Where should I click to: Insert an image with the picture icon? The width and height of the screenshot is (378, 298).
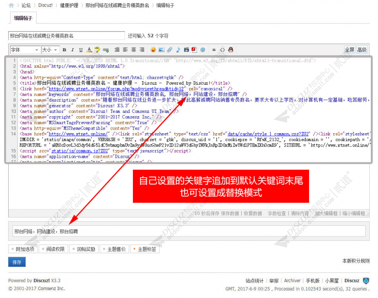pyautogui.click(x=162, y=50)
